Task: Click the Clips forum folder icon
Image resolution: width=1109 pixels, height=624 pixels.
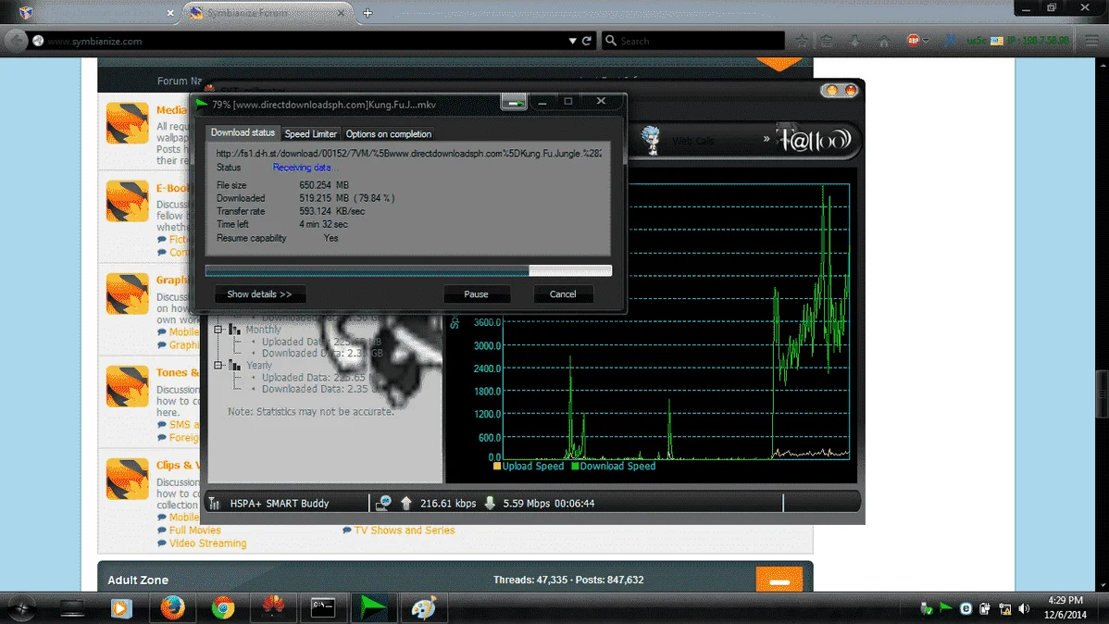Action: (x=128, y=479)
